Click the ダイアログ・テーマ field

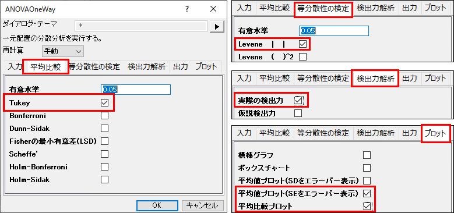tap(140, 26)
